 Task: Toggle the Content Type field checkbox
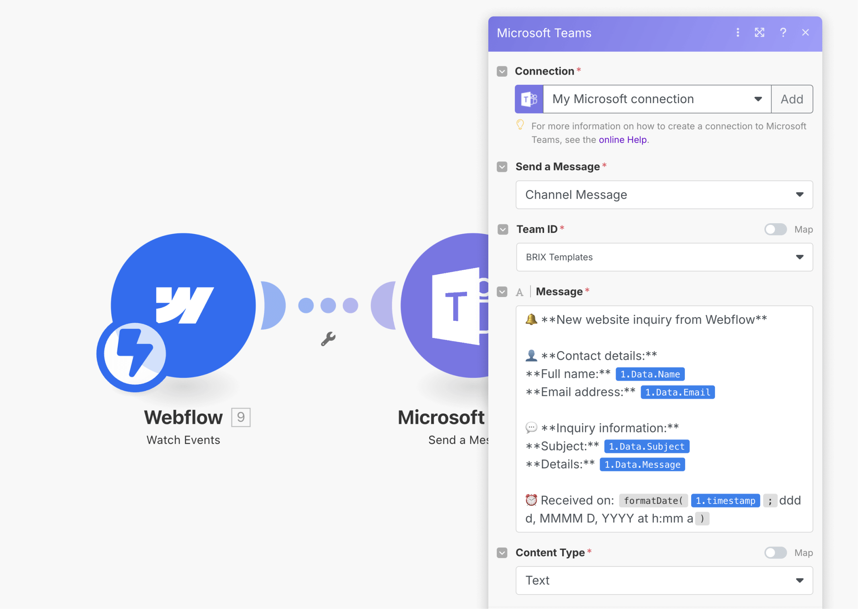(502, 553)
